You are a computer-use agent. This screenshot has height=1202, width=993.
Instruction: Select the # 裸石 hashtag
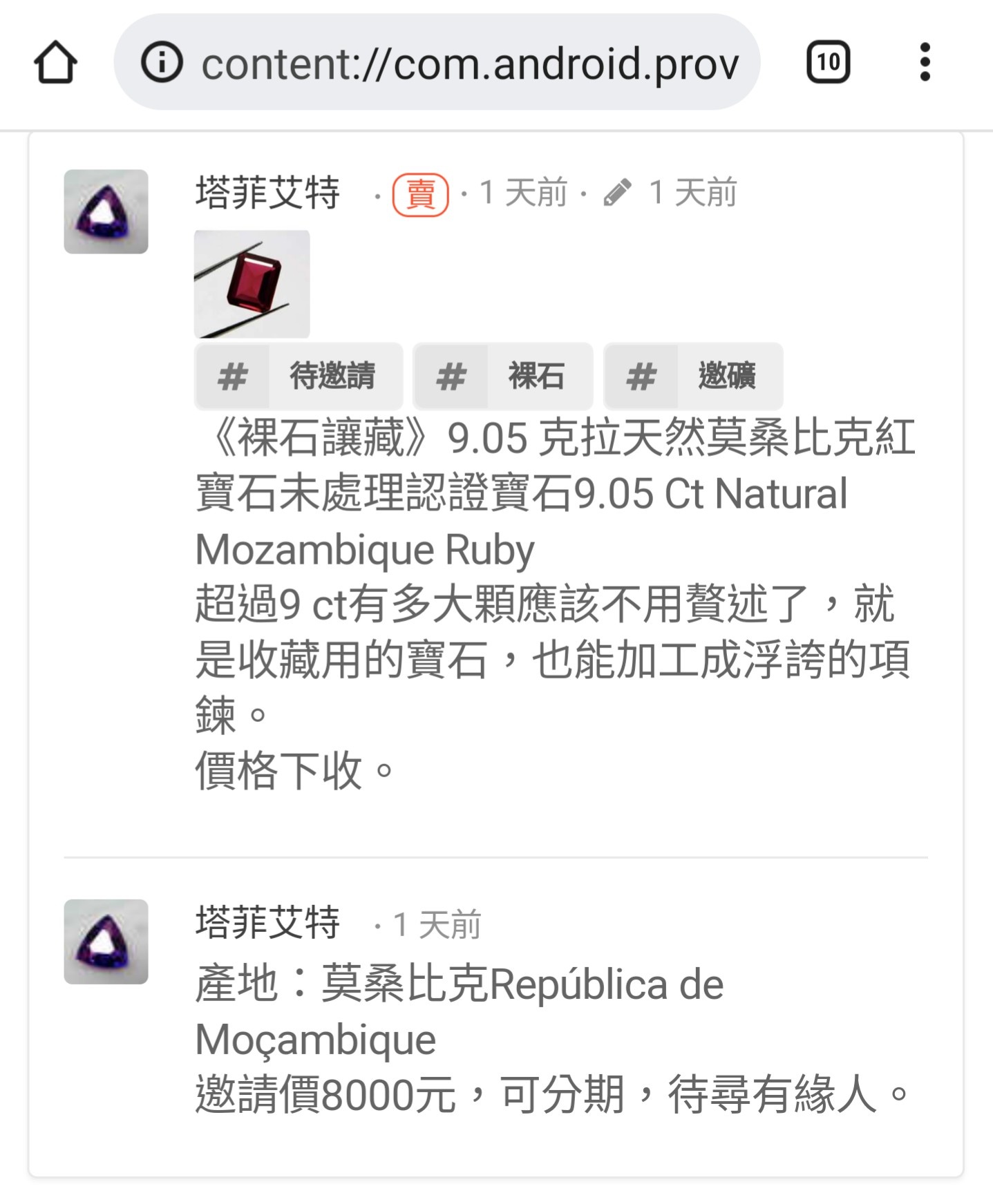pos(503,376)
